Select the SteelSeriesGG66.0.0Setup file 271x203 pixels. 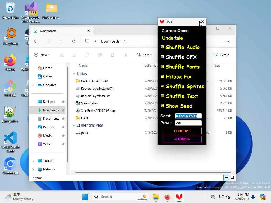click(x=98, y=111)
